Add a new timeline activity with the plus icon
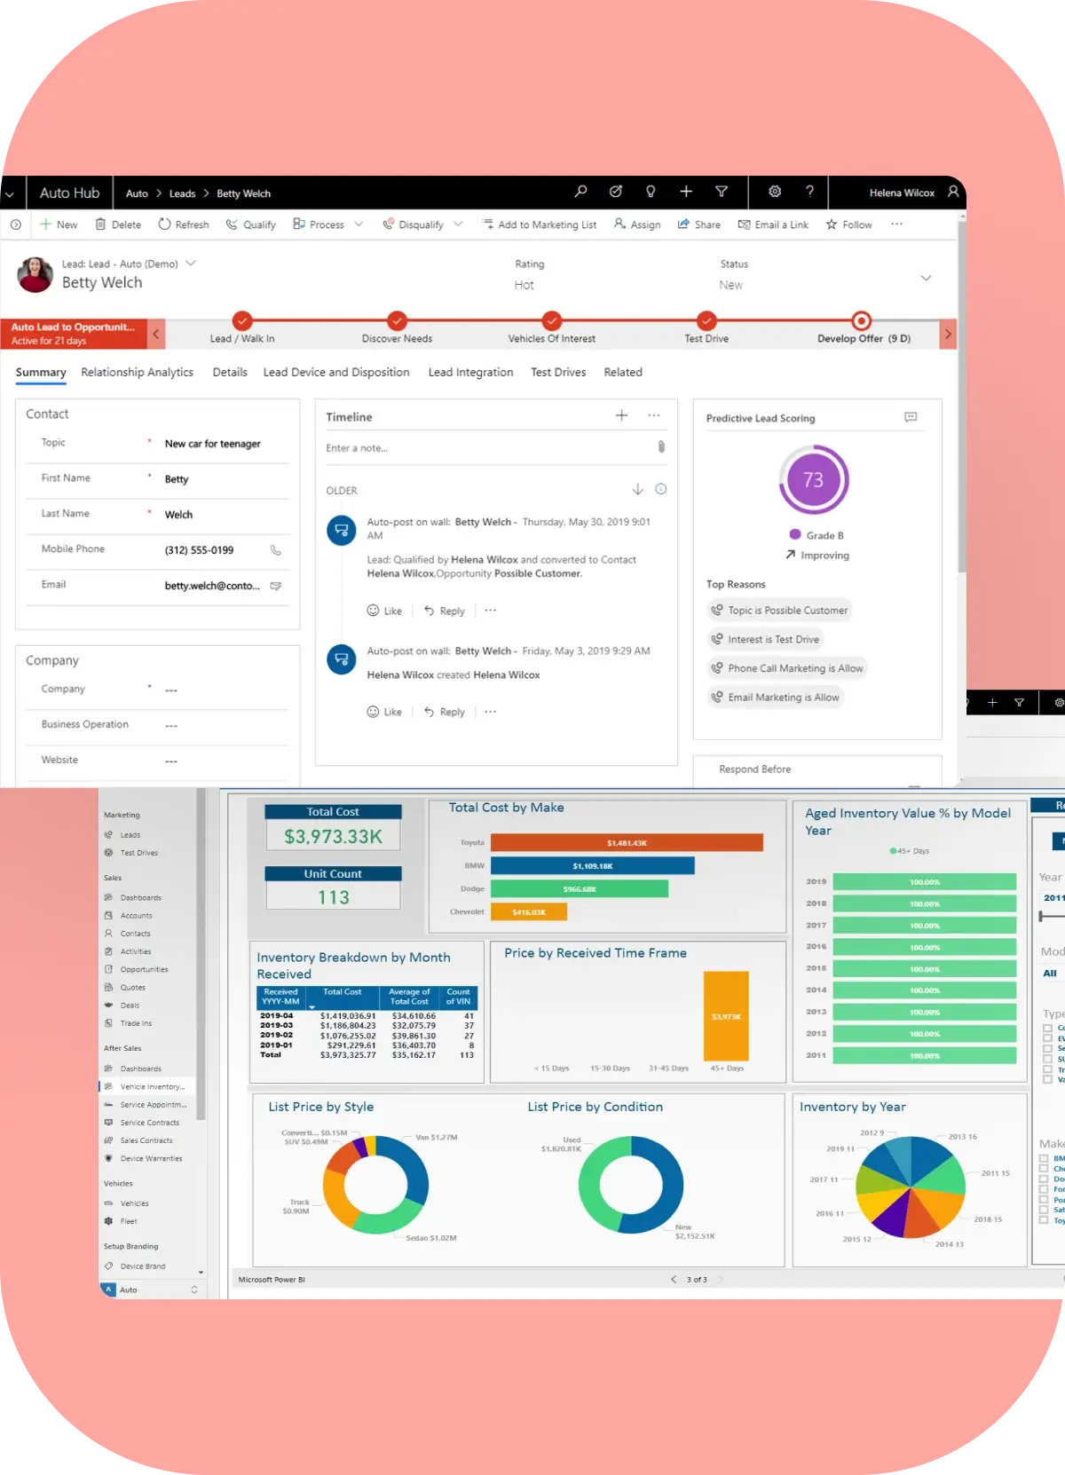The image size is (1065, 1475). pyautogui.click(x=621, y=415)
